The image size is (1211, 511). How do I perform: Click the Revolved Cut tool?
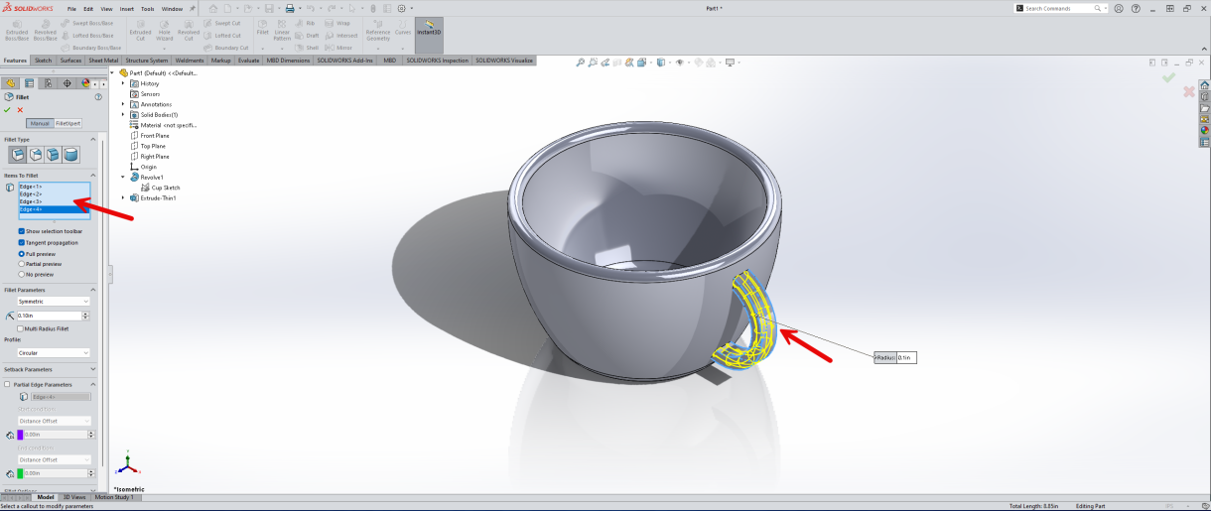click(189, 30)
